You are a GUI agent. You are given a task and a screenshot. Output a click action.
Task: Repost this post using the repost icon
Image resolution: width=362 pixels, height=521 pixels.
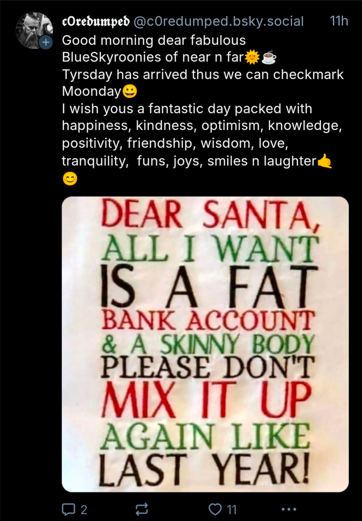[x=142, y=509]
